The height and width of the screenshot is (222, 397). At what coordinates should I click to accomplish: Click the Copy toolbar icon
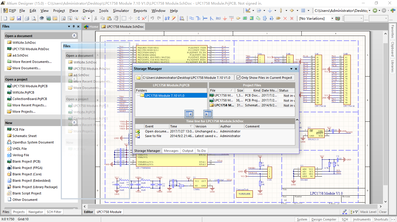(x=102, y=18)
